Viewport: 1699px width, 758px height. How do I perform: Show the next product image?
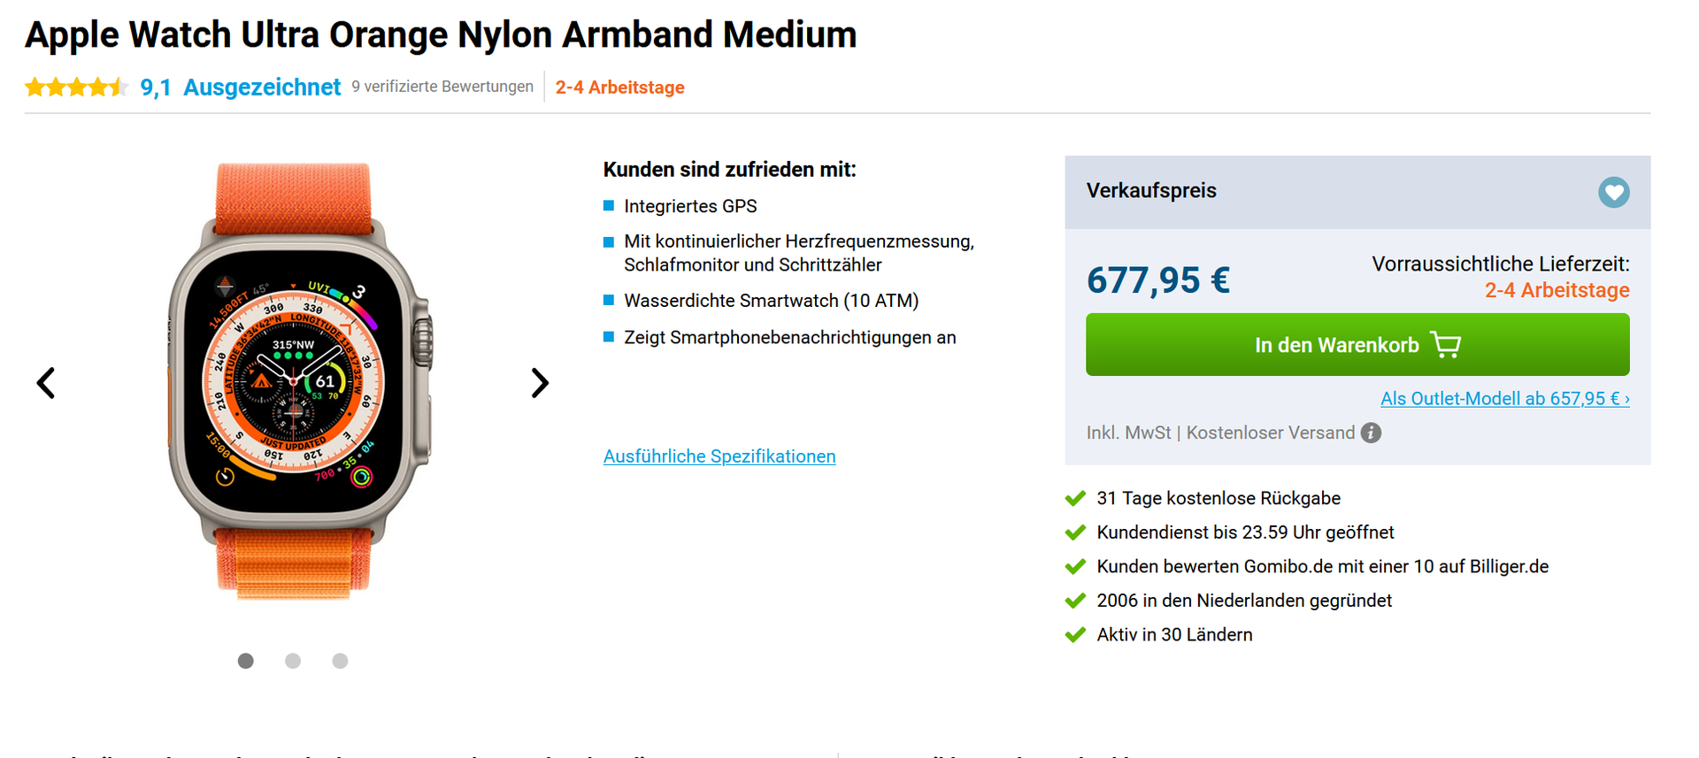tap(540, 383)
